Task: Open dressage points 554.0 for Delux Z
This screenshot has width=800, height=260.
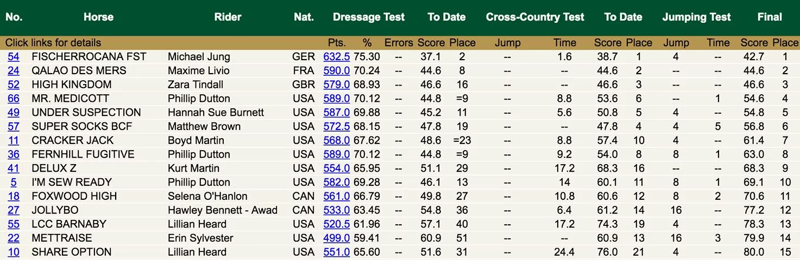Action: tap(336, 168)
